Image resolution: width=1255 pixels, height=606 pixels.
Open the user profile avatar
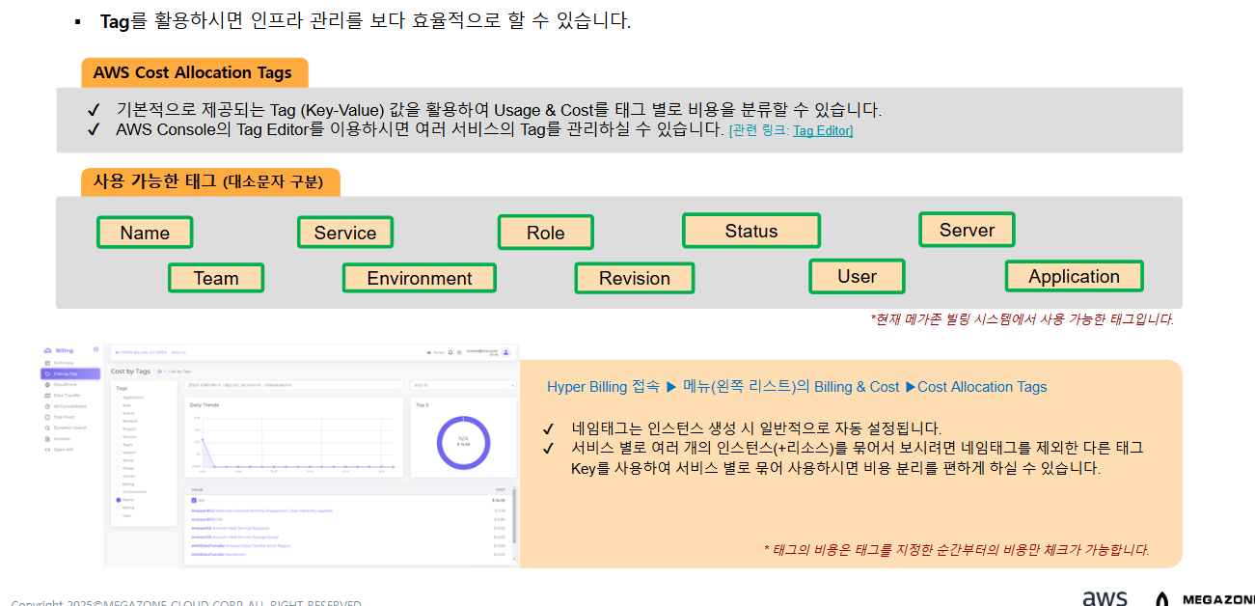point(506,353)
